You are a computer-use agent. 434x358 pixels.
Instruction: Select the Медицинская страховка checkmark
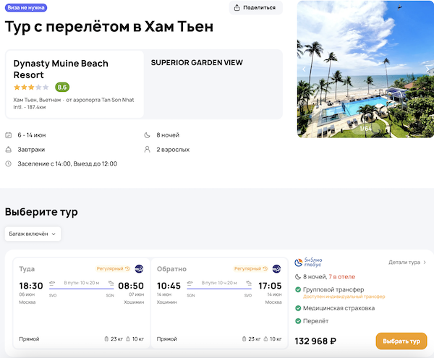pyautogui.click(x=299, y=308)
